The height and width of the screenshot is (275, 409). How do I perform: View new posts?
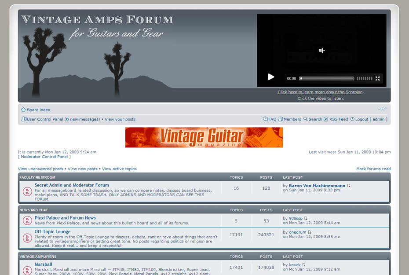point(82,169)
